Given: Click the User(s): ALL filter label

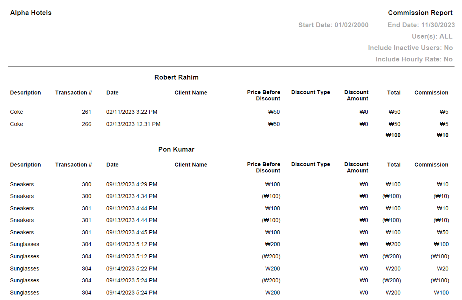Looking at the screenshot, I should coord(432,36).
